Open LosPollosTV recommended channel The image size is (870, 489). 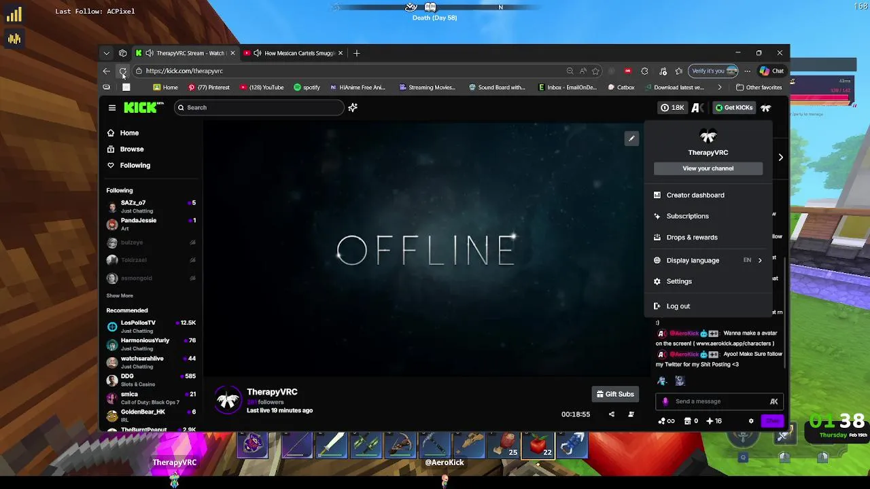(151, 327)
